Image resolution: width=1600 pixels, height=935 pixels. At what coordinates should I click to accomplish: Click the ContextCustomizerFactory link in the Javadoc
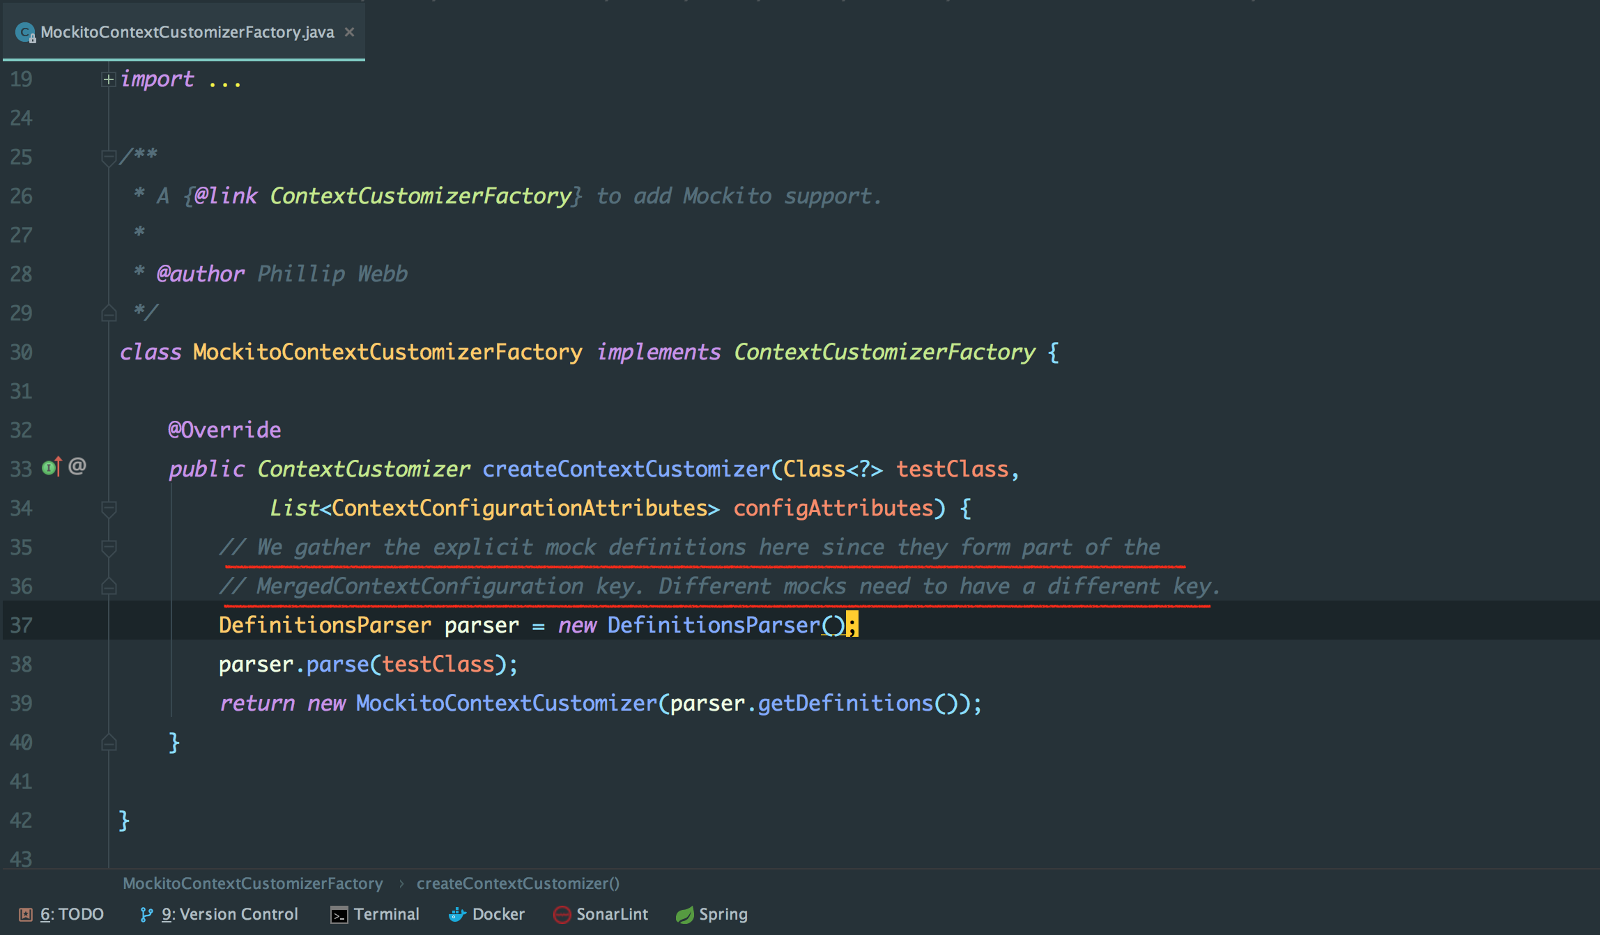tap(421, 196)
